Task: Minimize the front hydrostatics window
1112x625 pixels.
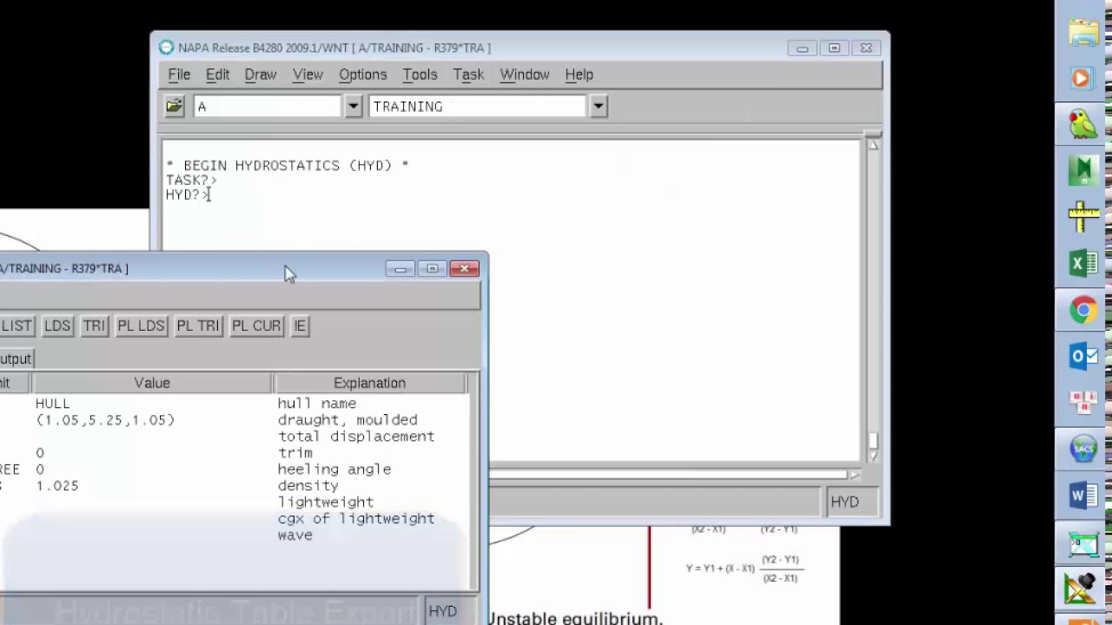Action: [x=400, y=268]
